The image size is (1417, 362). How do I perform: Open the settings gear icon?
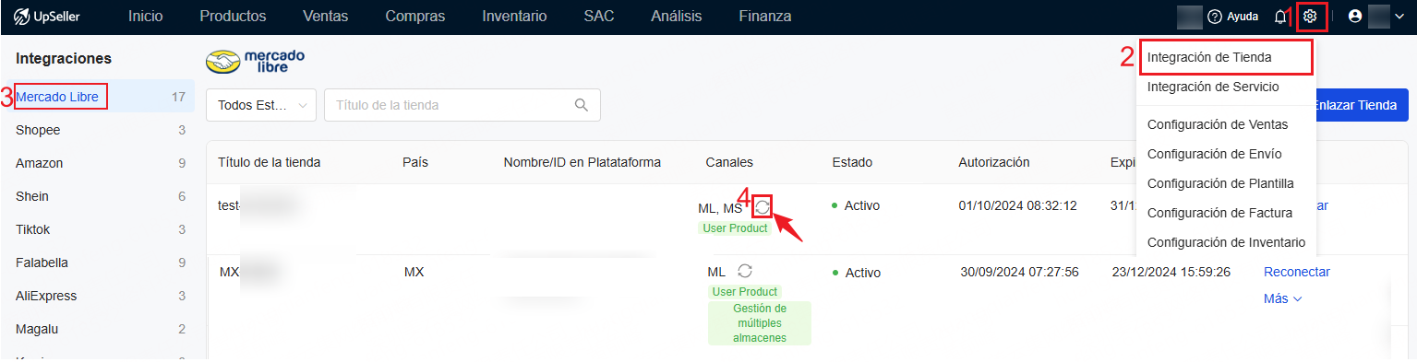pos(1310,17)
